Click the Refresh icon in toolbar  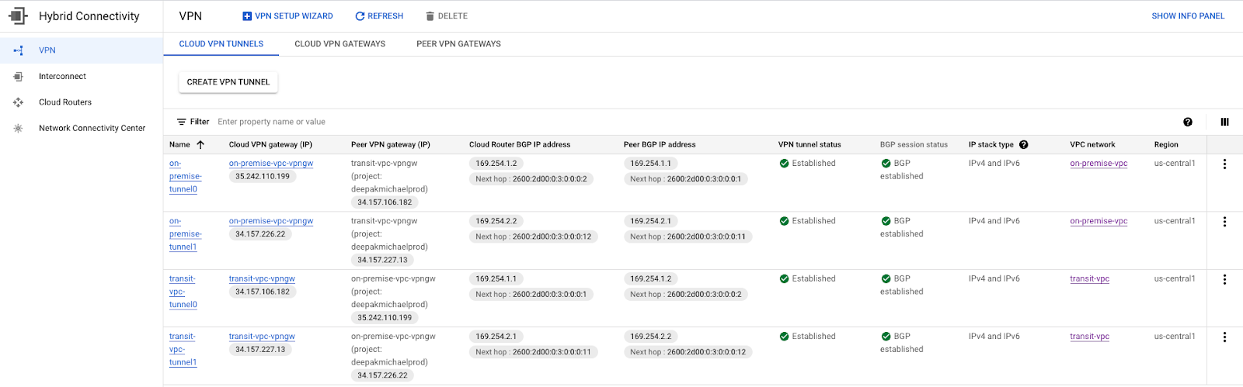click(x=360, y=16)
